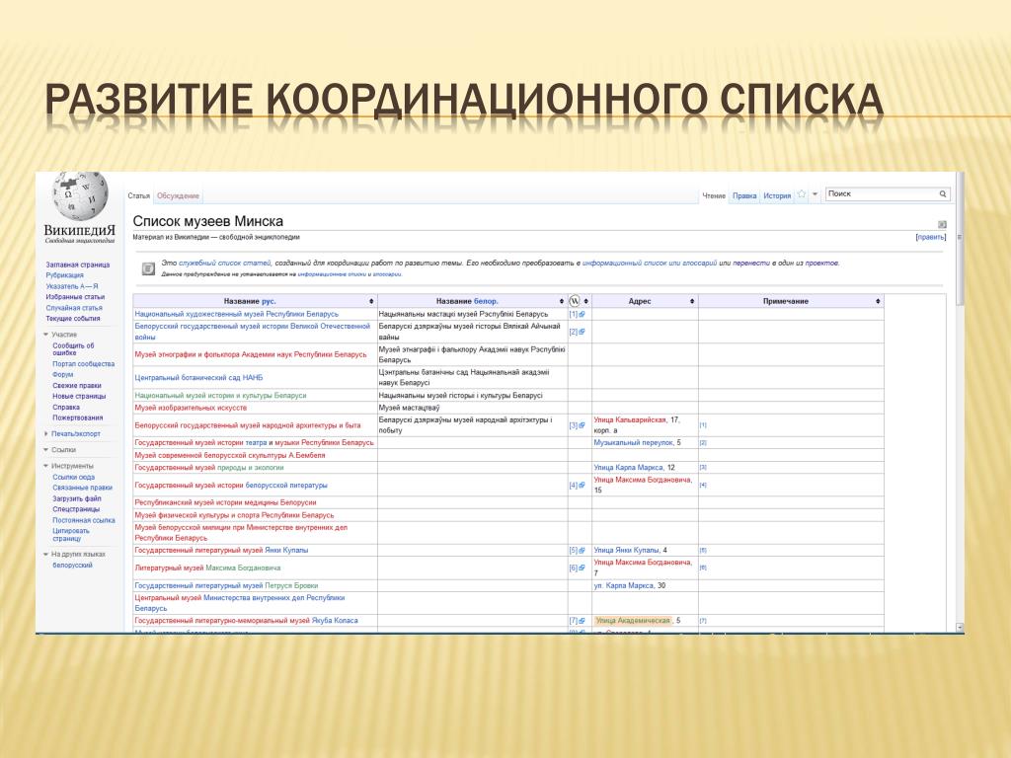Open Случайная статья link
Viewport: 1011px width, 758px height.
point(73,308)
